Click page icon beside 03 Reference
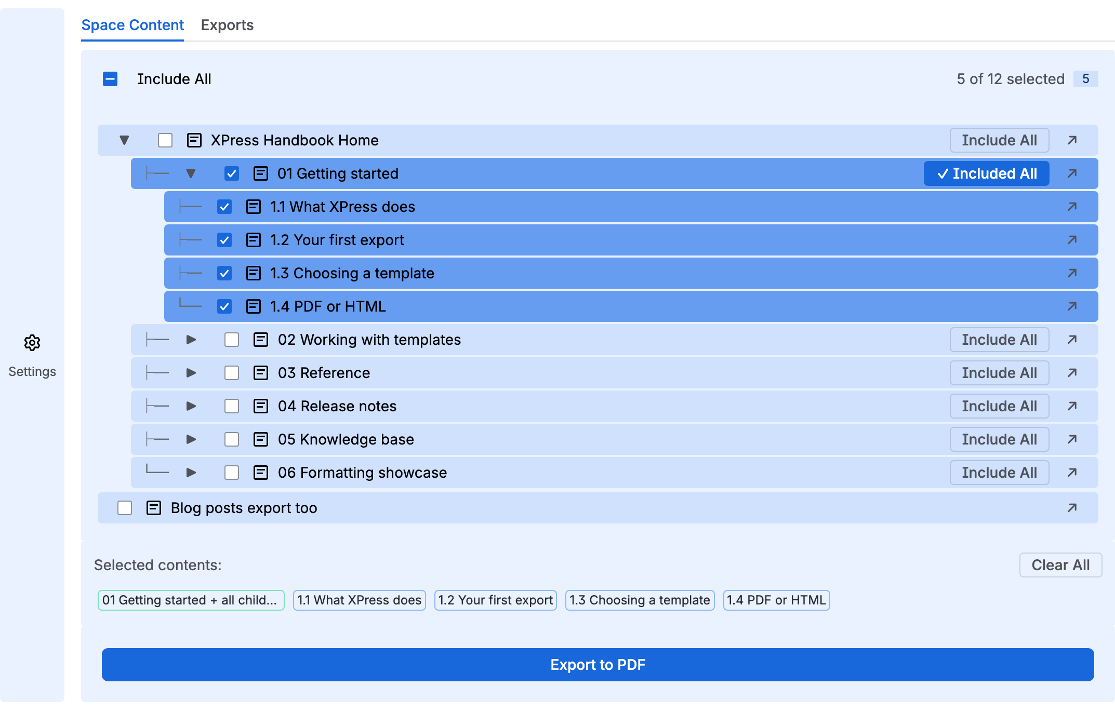The image size is (1115, 727). coord(261,373)
